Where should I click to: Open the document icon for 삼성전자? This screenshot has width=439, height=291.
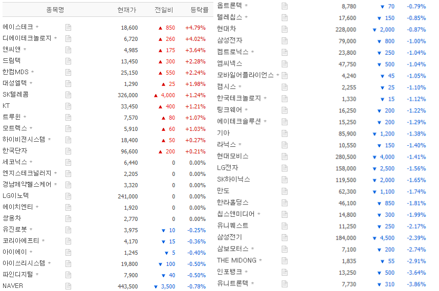click(284, 41)
